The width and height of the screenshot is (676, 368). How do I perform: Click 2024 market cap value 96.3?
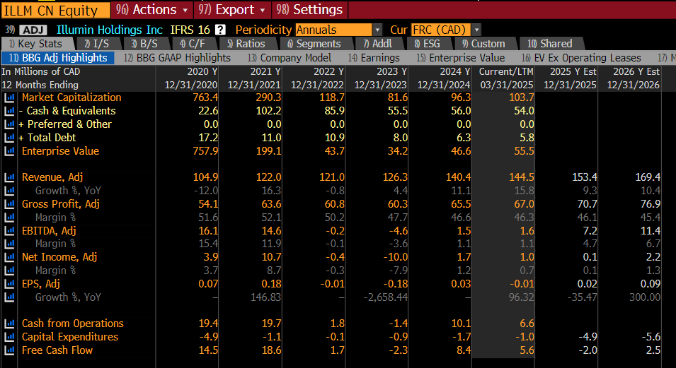pyautogui.click(x=461, y=97)
